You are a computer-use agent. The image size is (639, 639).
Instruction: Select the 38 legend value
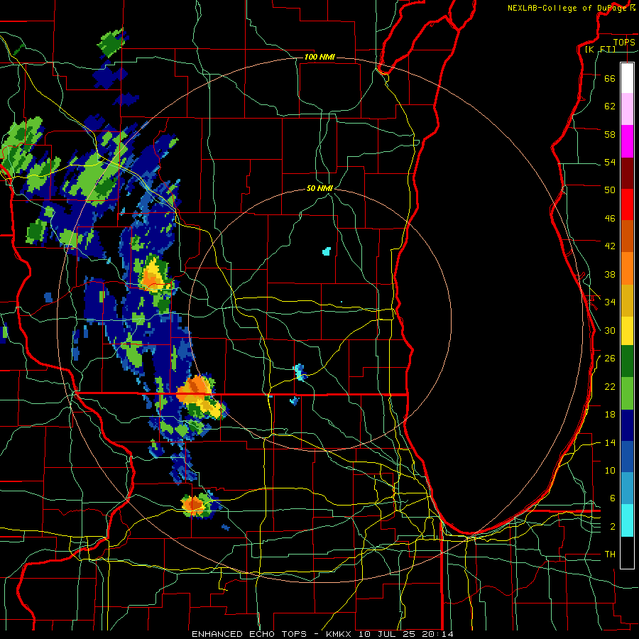[x=610, y=274]
